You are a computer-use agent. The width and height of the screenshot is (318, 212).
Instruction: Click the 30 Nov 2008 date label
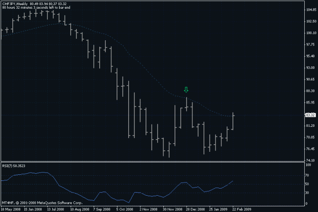172,209
